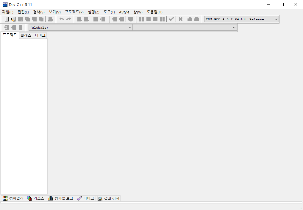Open the 디버그 bottom tab

pos(85,198)
